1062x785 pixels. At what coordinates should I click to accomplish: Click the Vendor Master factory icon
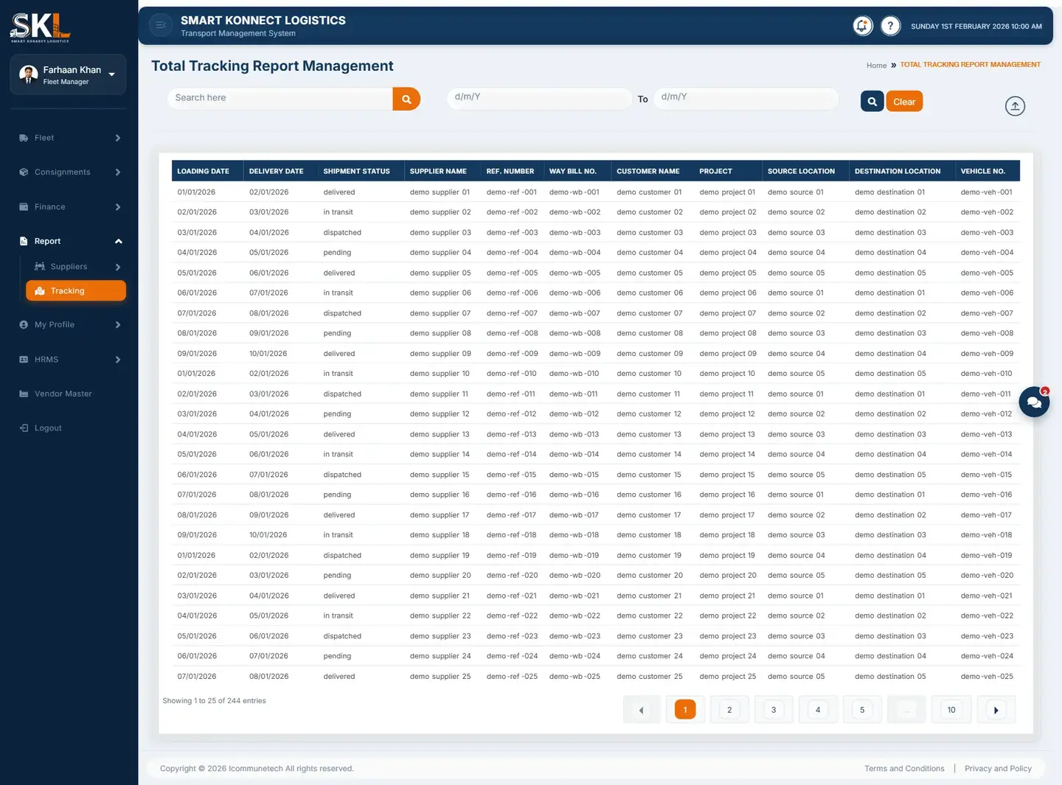coord(24,394)
